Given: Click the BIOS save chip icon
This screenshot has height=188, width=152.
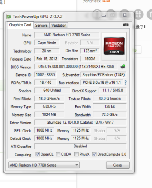Looking at the screenshot, I should [123, 67].
